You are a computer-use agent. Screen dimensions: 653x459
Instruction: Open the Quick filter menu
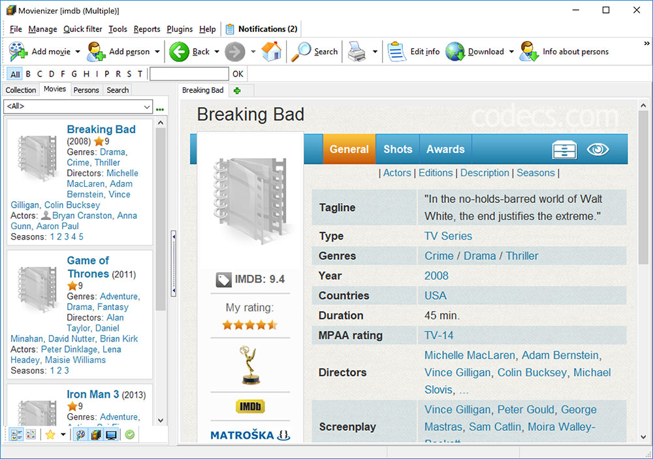[82, 29]
